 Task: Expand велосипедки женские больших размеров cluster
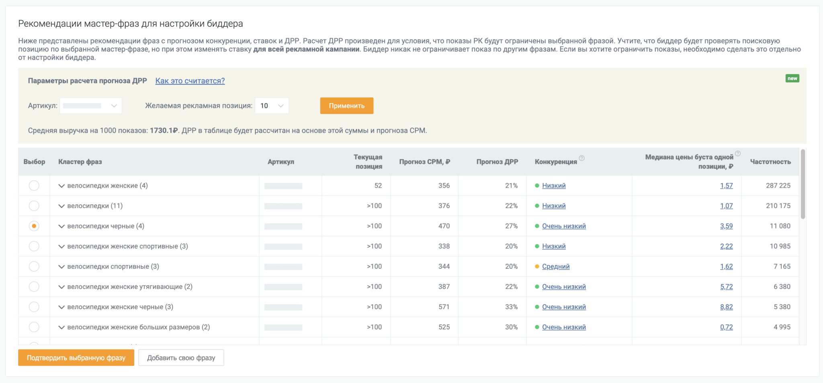61,327
